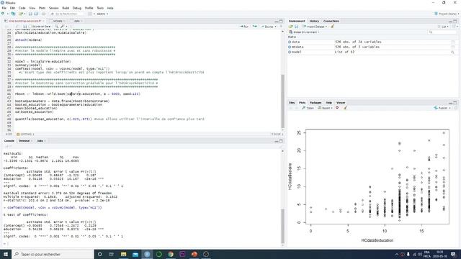This screenshot has width=461, height=259.
Task: Switch to the Terminal tab
Action: (x=24, y=141)
